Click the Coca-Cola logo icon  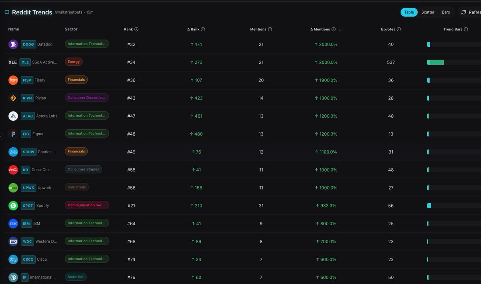coord(13,170)
